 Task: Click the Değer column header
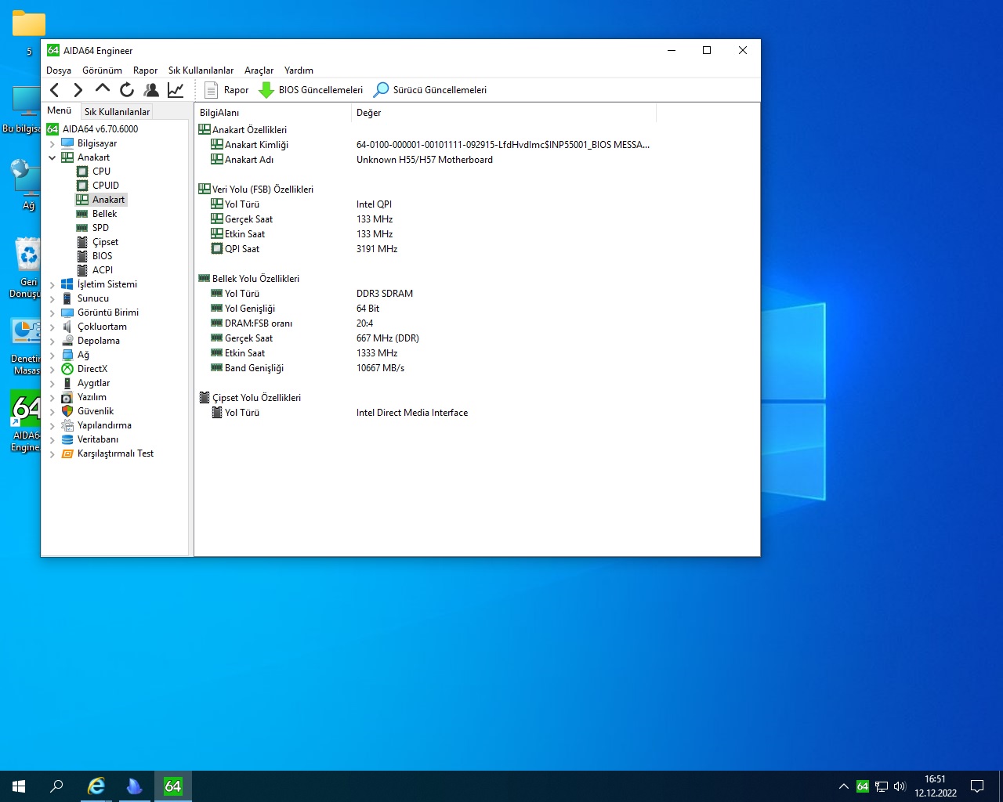[x=368, y=113]
